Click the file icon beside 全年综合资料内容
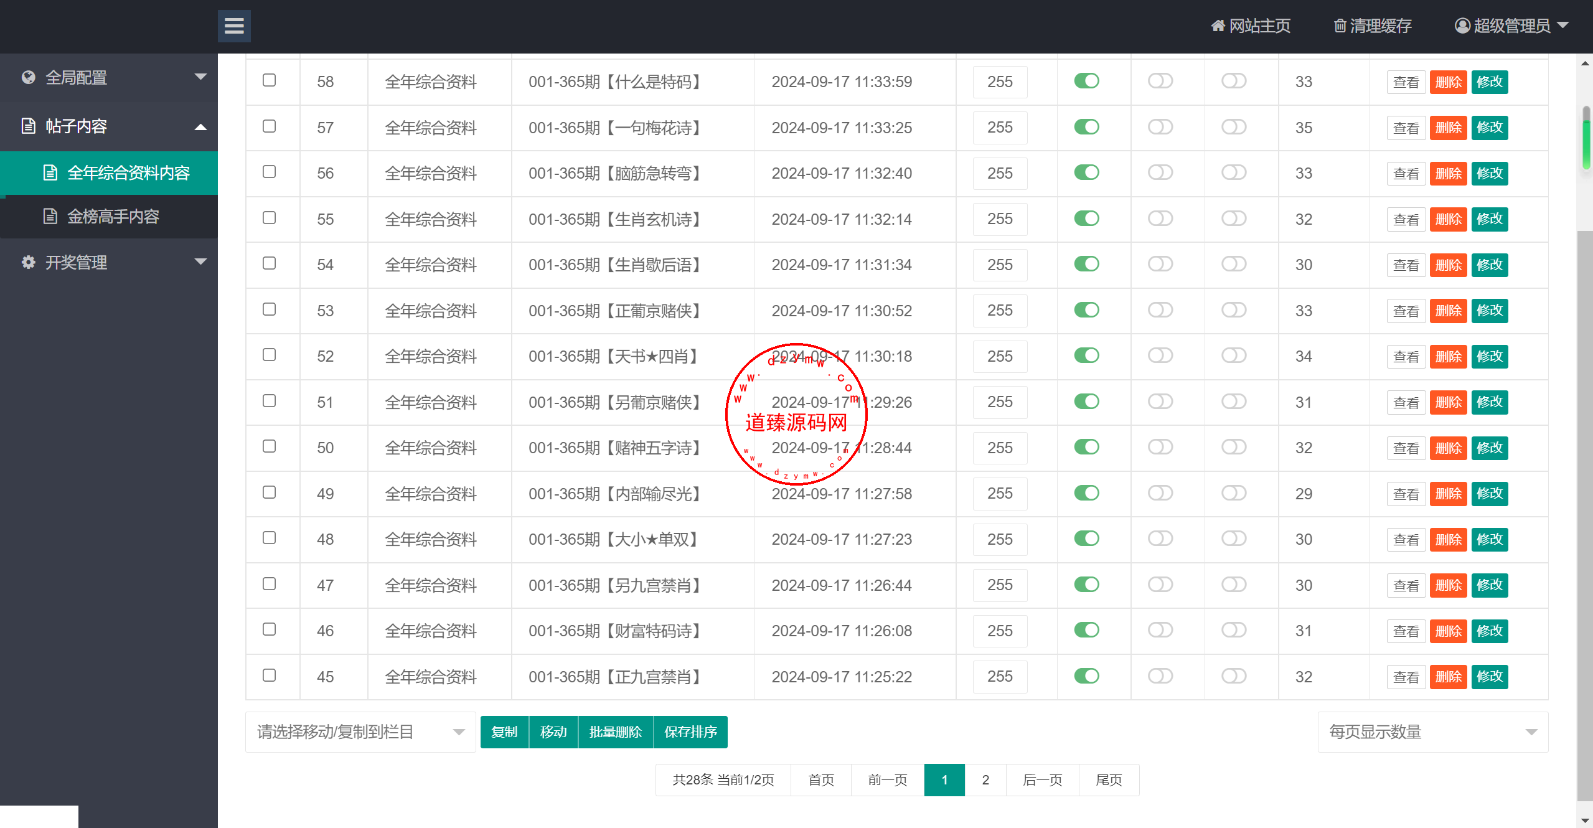 (50, 172)
